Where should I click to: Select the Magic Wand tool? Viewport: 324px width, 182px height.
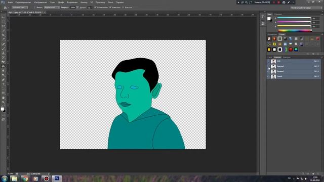coord(3,31)
